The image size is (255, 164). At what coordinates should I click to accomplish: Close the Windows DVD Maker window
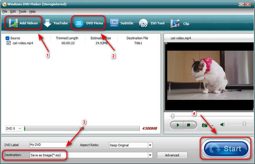[248, 4]
